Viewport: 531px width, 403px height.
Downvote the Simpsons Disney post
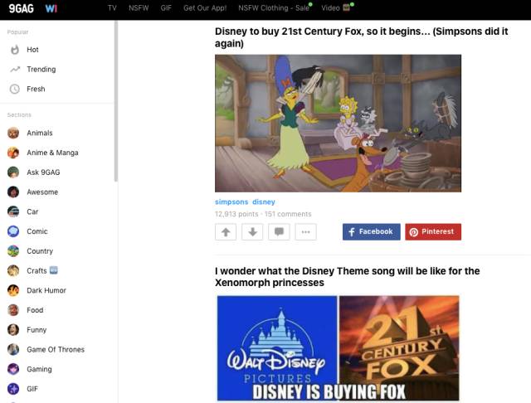pyautogui.click(x=252, y=232)
